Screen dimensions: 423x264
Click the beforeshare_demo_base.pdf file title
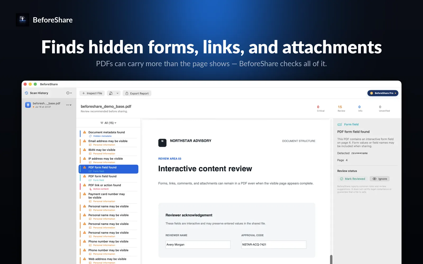coord(106,106)
